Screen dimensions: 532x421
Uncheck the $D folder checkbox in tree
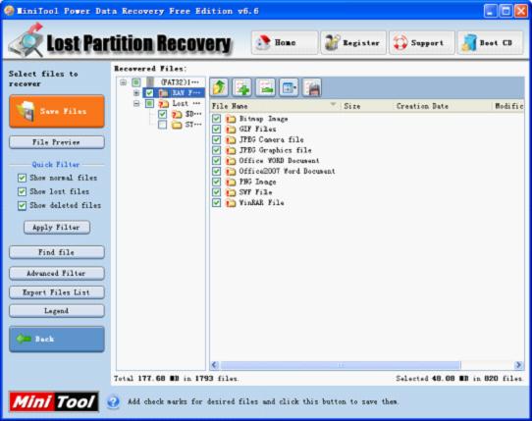(163, 114)
